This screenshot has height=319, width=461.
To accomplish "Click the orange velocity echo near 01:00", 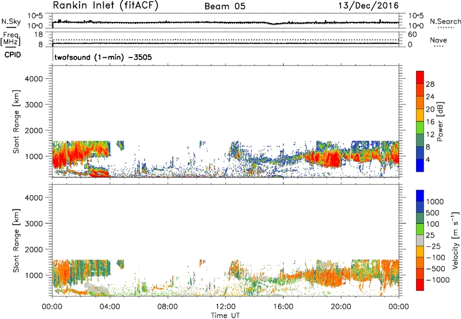I will (65, 270).
